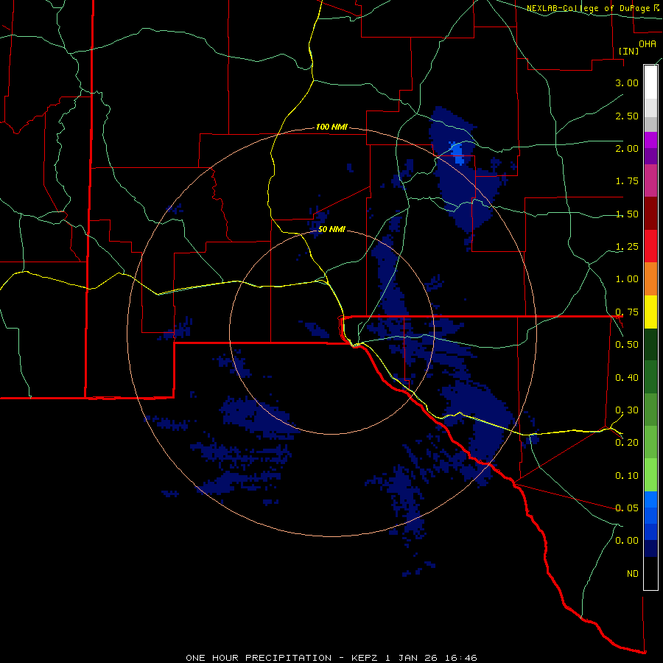
Task: Click the 0.30 legend value
Action: [x=627, y=410]
